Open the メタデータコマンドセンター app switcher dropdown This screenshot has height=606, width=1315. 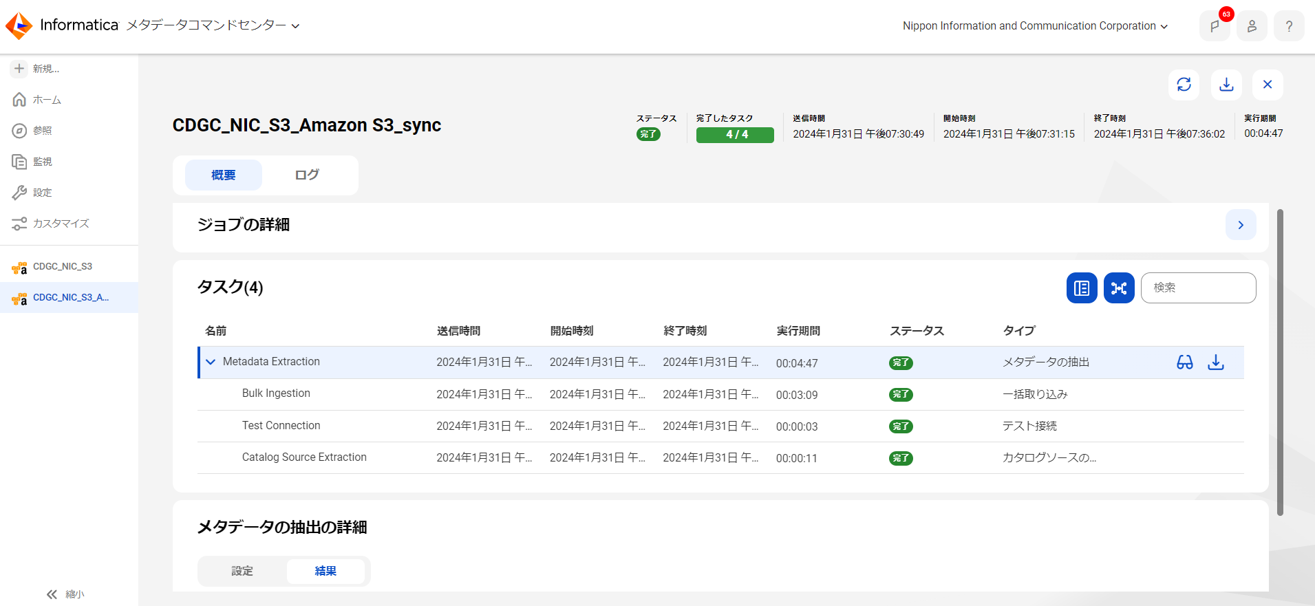pyautogui.click(x=213, y=25)
